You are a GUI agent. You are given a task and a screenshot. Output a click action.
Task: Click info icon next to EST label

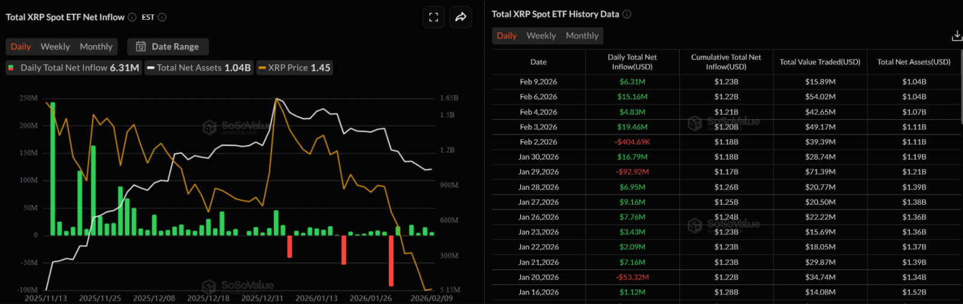(x=162, y=17)
